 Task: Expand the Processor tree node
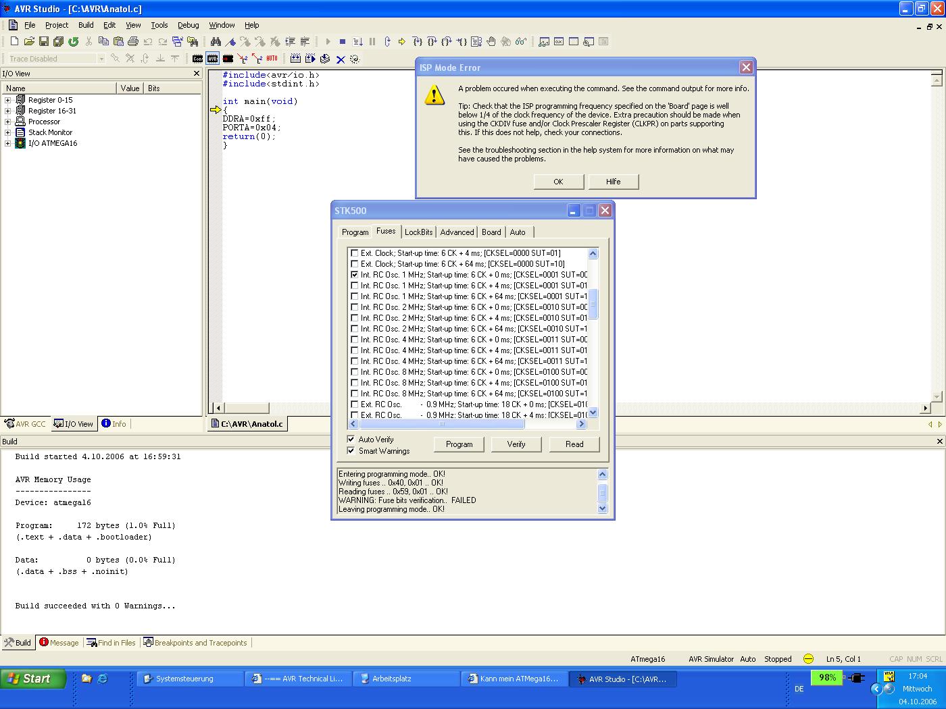(x=7, y=122)
